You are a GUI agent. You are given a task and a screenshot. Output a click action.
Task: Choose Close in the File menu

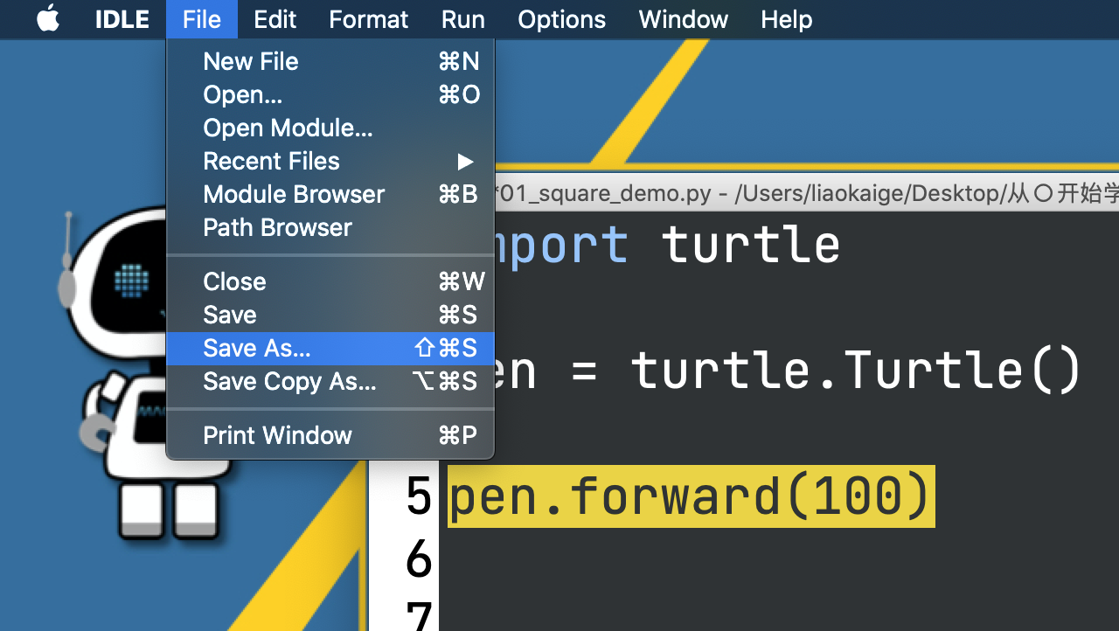[x=330, y=281]
